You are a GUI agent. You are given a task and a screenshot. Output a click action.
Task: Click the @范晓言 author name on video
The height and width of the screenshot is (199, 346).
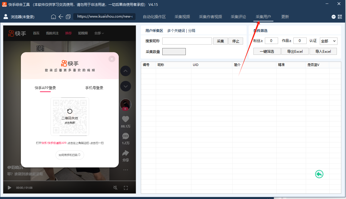coord(15,167)
